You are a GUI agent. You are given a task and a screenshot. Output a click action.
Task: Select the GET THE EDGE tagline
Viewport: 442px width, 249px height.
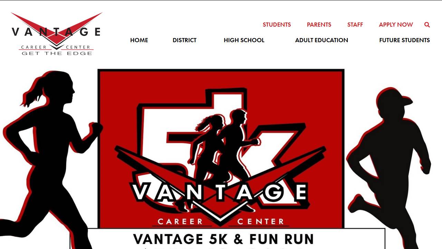57,53
